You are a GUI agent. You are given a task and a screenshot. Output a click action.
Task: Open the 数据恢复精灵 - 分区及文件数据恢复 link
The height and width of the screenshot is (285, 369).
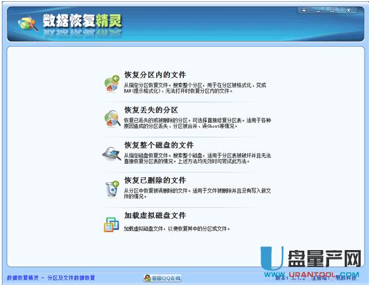[x=51, y=278]
